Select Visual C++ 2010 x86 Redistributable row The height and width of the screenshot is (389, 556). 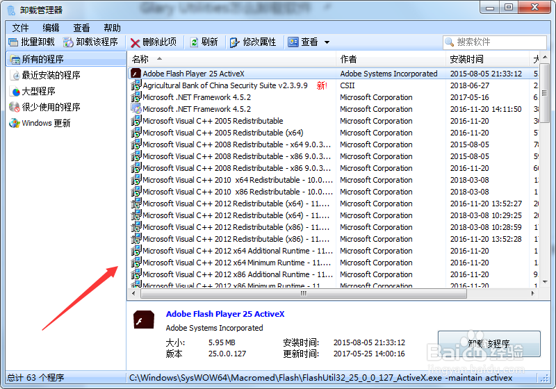333,192
